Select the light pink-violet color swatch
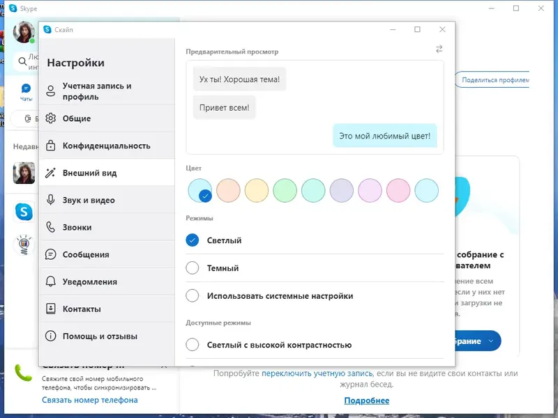This screenshot has width=558, height=418. coord(370,190)
